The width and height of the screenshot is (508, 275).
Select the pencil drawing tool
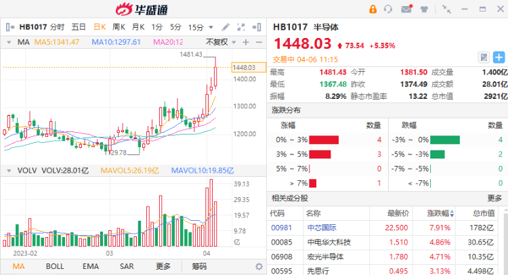click(226, 27)
